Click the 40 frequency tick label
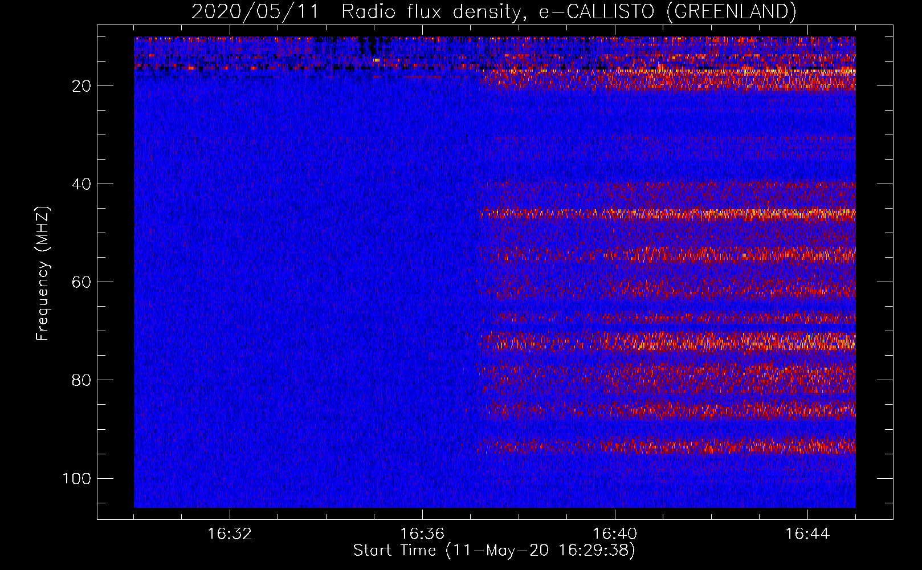Image resolution: width=922 pixels, height=570 pixels. (81, 184)
